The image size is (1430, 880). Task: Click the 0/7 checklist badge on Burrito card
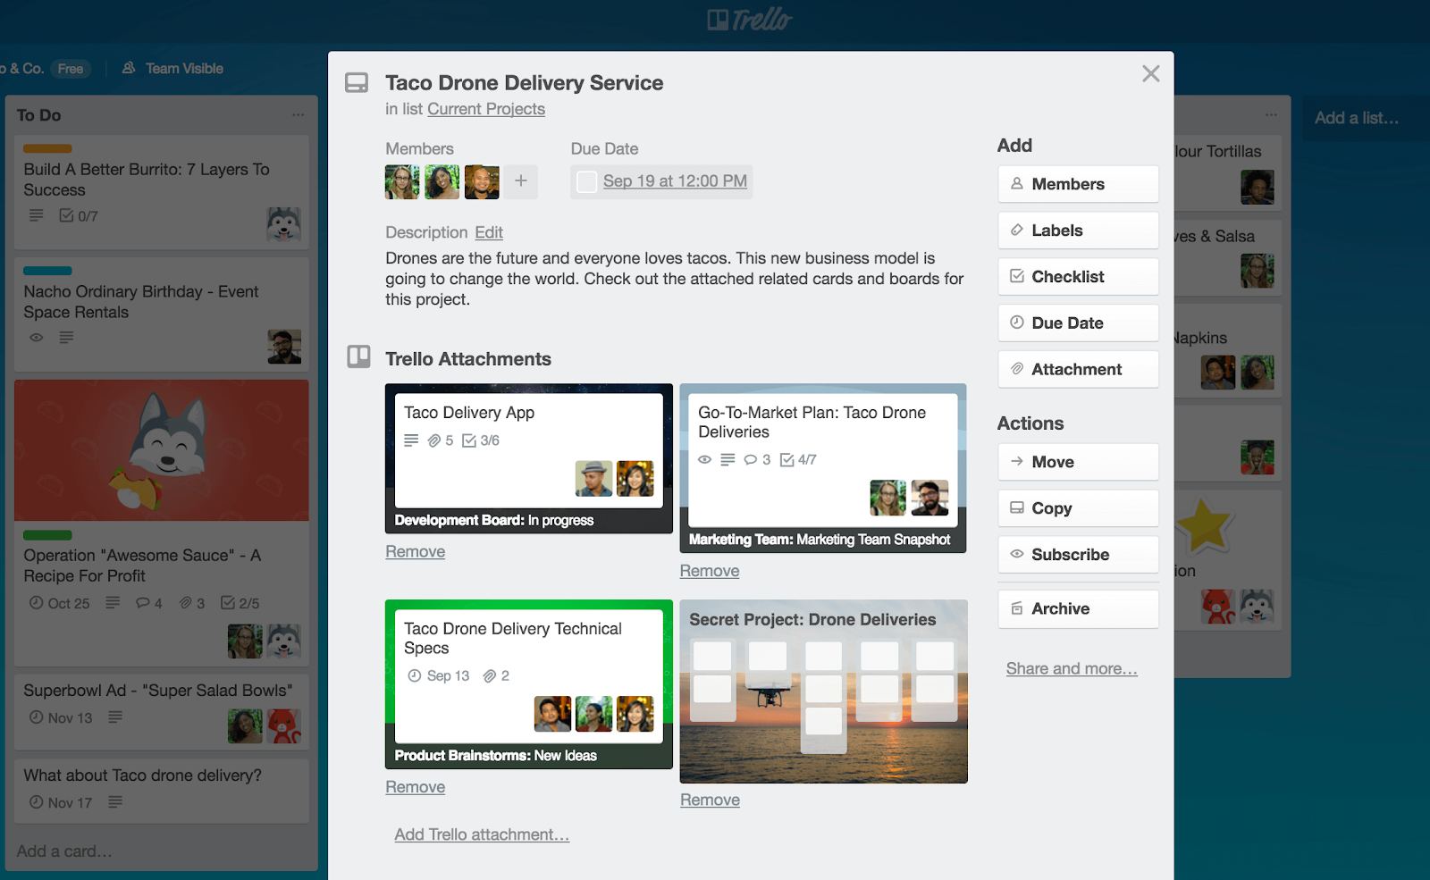[79, 216]
